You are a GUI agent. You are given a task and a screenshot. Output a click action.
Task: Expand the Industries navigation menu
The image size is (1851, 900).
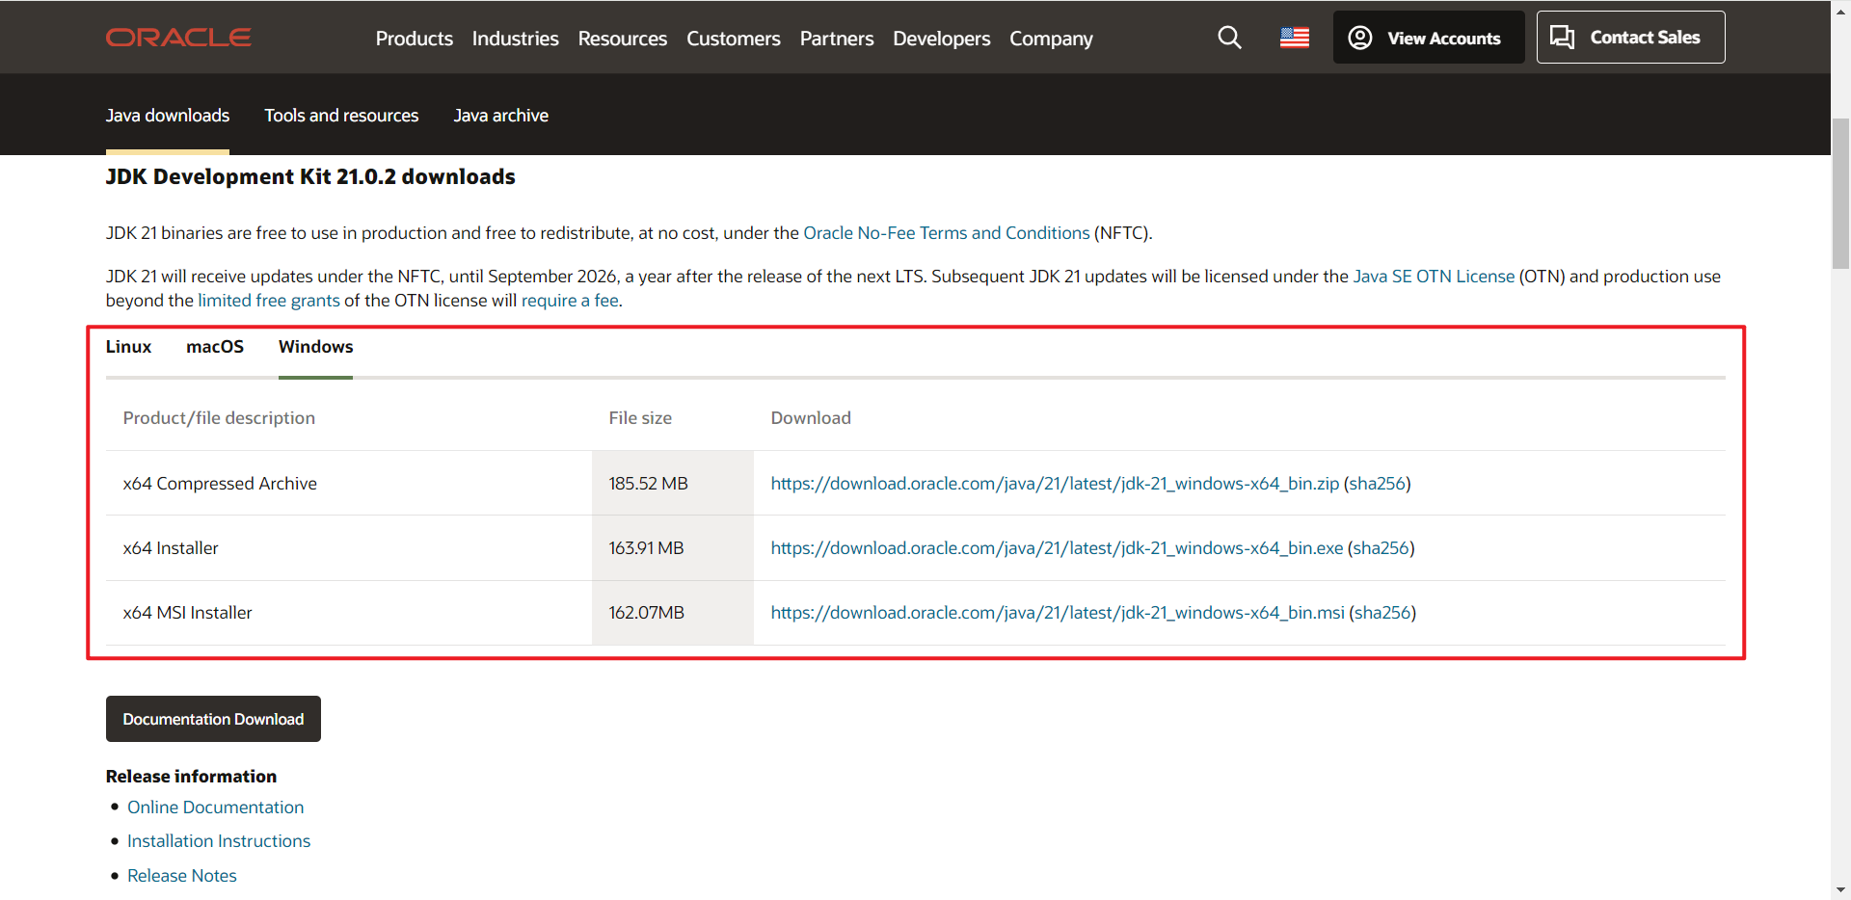tap(515, 39)
